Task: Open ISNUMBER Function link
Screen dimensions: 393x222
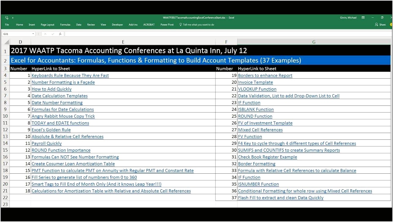Action: (259, 184)
